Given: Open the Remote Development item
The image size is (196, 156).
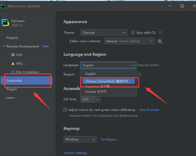Looking at the screenshot, I should click(23, 46).
